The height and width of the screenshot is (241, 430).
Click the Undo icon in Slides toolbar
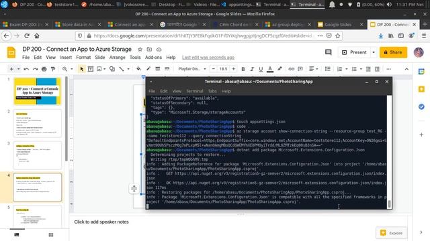click(x=26, y=69)
